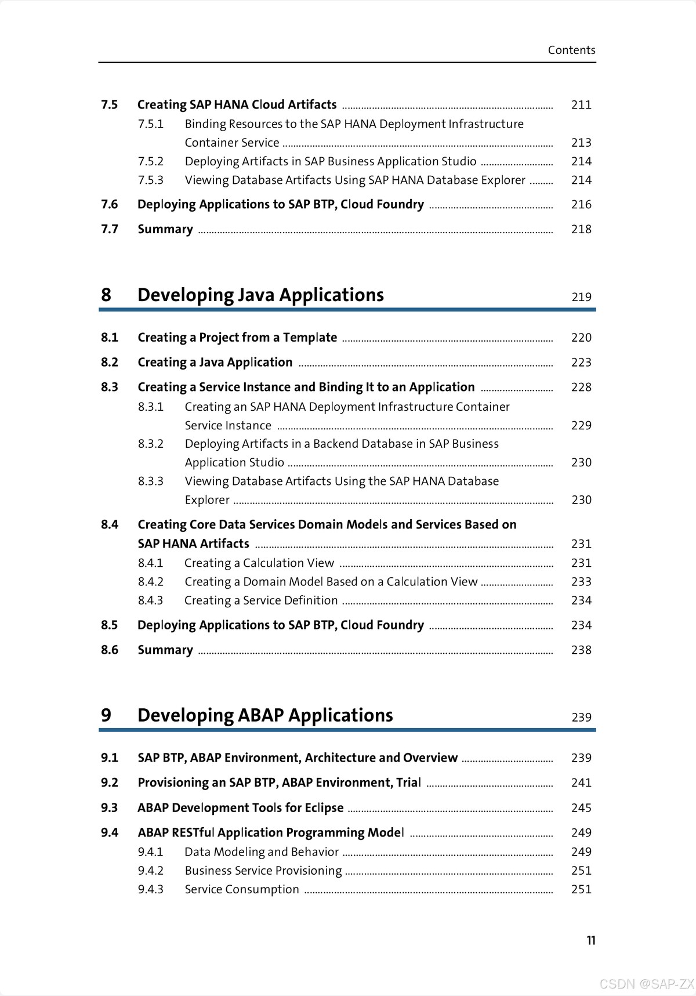Viewport: 696px width, 996px height.
Task: Click entry 7.5.2 Deploying Artifacts in SAP Business Application Studio
Action: [330, 161]
